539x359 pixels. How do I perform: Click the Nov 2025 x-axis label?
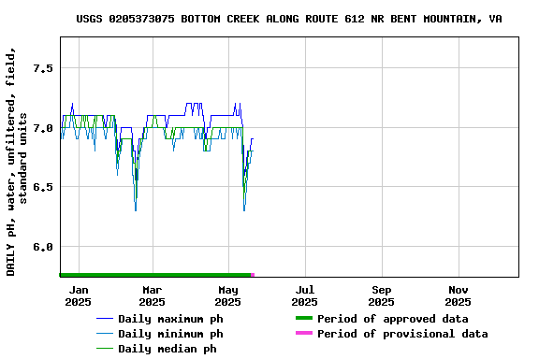pyautogui.click(x=459, y=296)
